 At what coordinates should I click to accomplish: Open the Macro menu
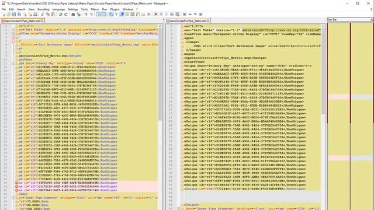(x=95, y=9)
